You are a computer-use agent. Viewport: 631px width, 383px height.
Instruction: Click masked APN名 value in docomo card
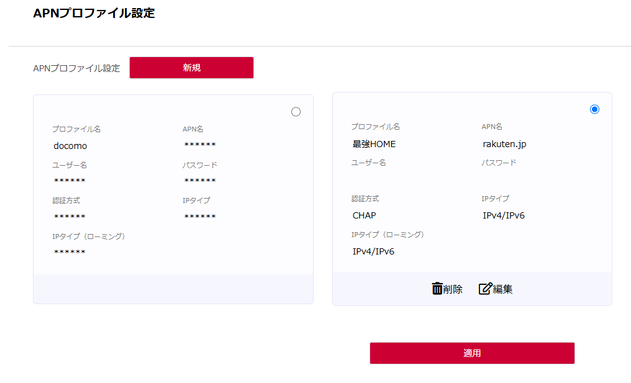click(x=200, y=145)
